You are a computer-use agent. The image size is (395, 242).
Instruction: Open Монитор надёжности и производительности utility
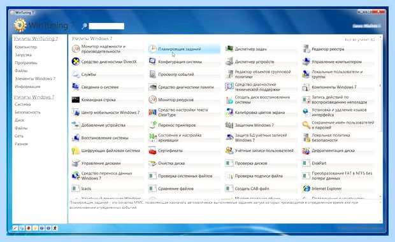click(x=107, y=49)
